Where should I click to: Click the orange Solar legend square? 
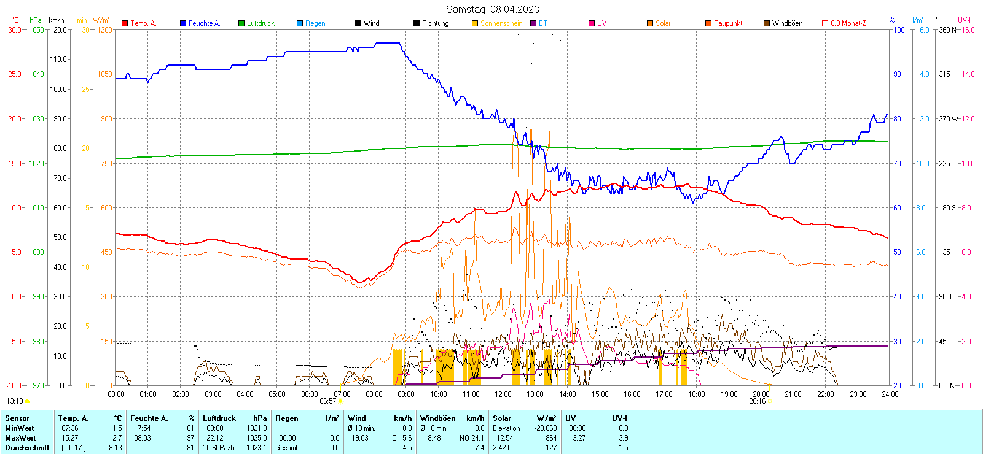(650, 23)
